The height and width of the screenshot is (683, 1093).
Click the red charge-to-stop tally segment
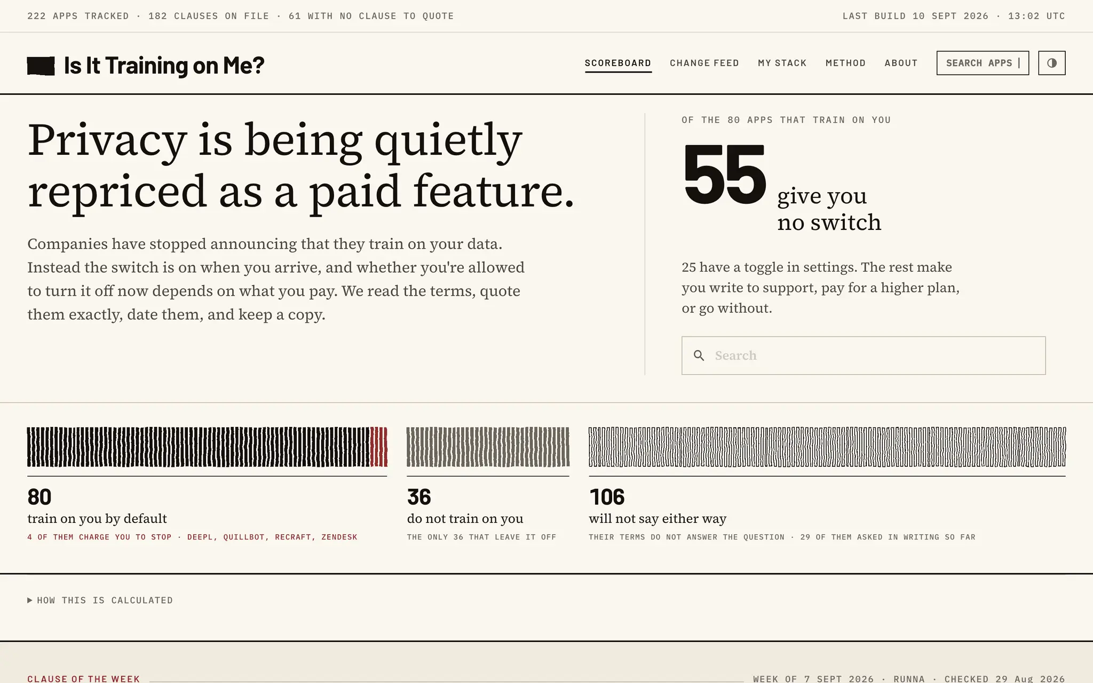[x=379, y=447]
